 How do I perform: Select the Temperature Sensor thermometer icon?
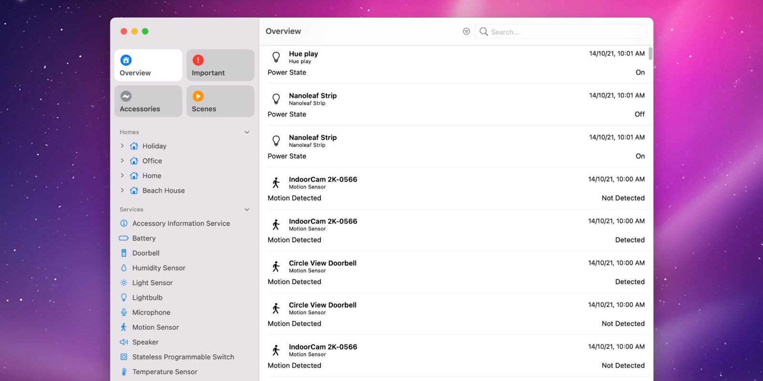tap(124, 371)
